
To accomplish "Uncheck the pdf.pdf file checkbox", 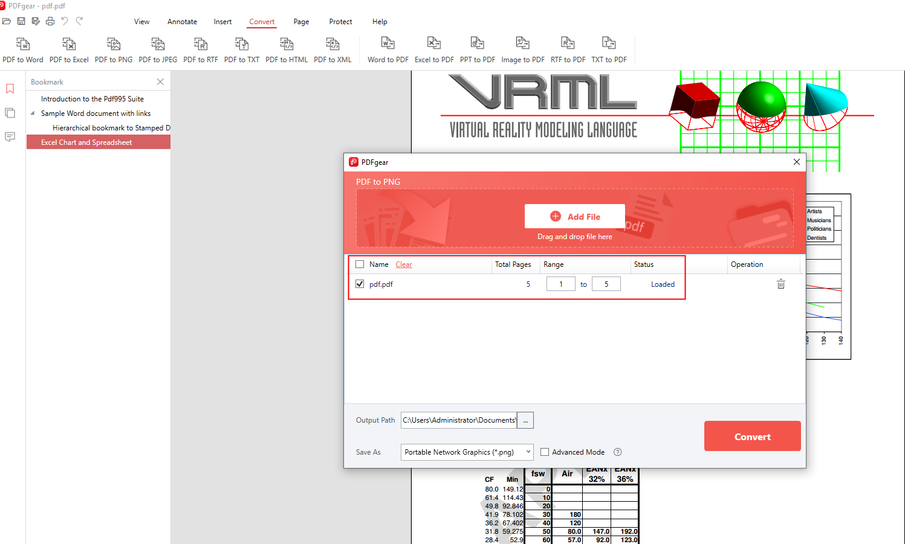I will tap(360, 284).
